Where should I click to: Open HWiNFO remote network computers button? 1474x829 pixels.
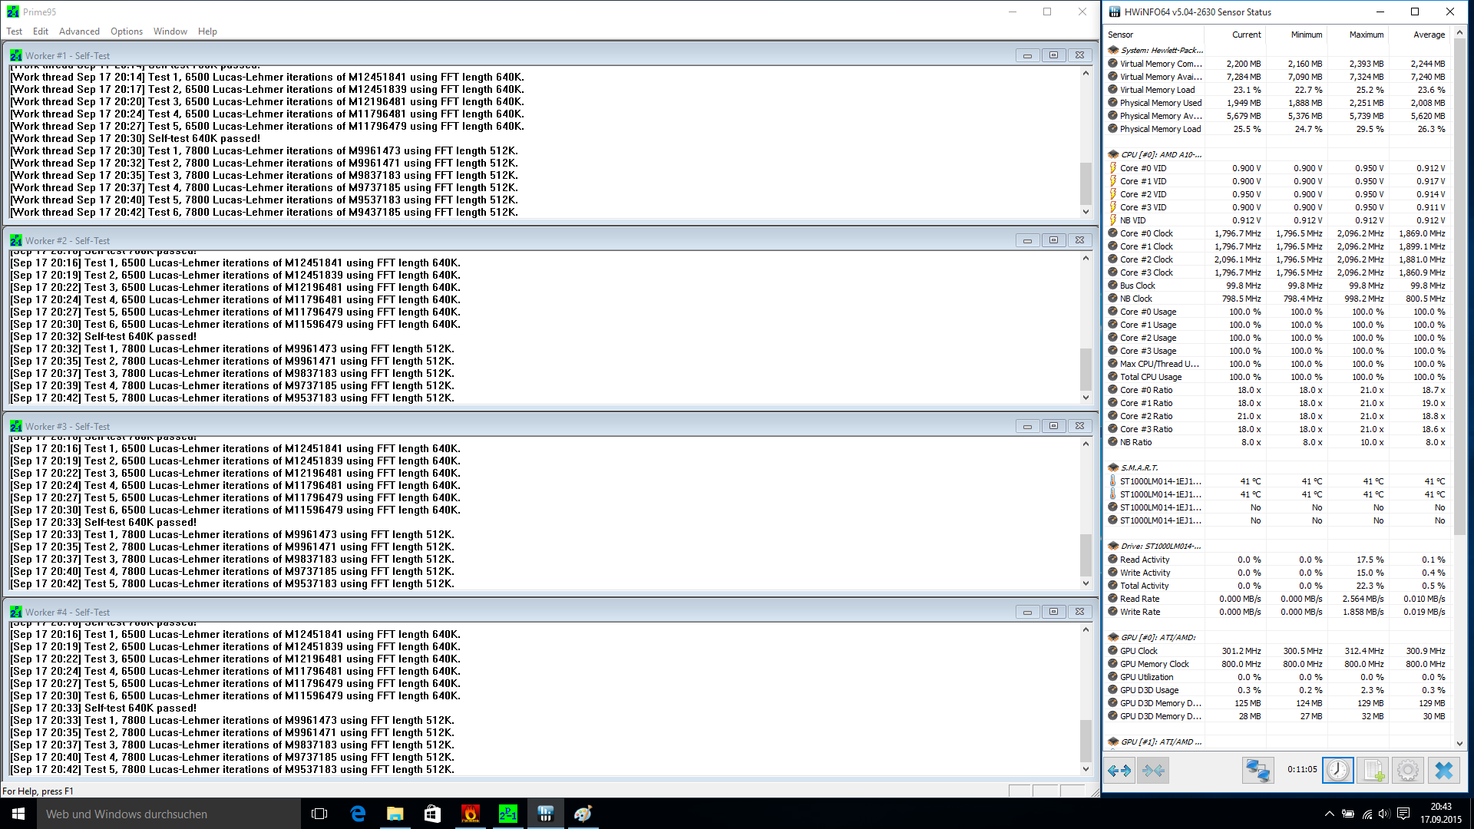tap(1258, 770)
